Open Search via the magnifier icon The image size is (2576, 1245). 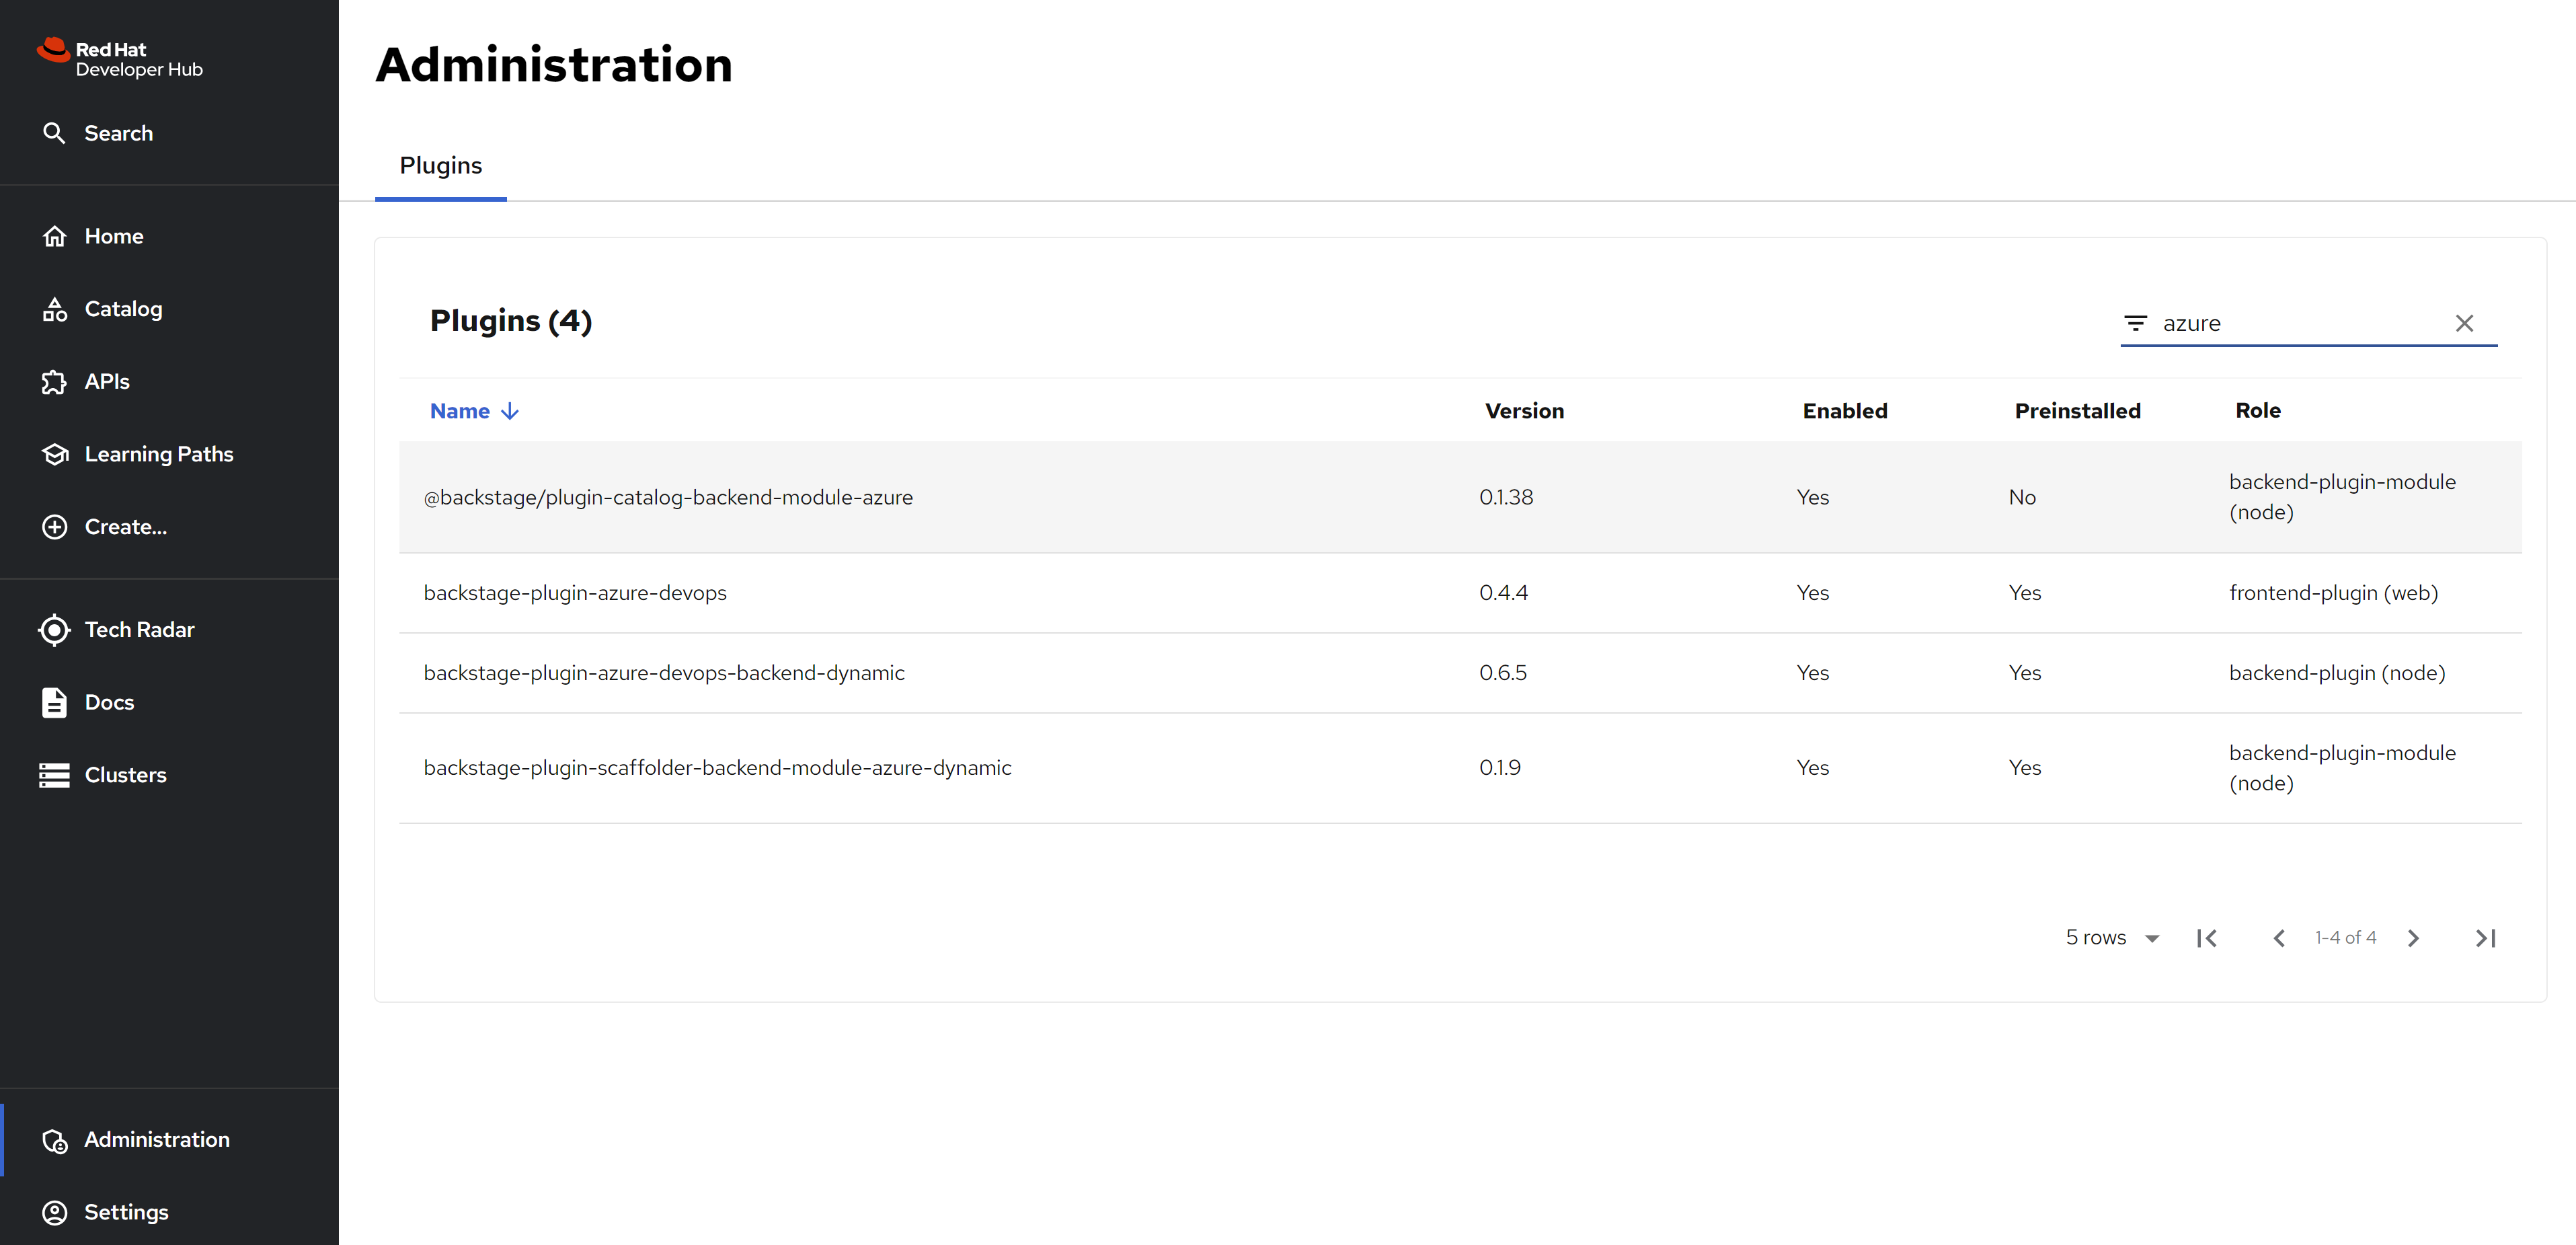point(54,133)
